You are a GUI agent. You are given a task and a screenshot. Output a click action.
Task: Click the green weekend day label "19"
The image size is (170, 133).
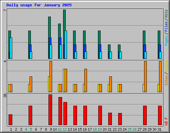(x=100, y=129)
